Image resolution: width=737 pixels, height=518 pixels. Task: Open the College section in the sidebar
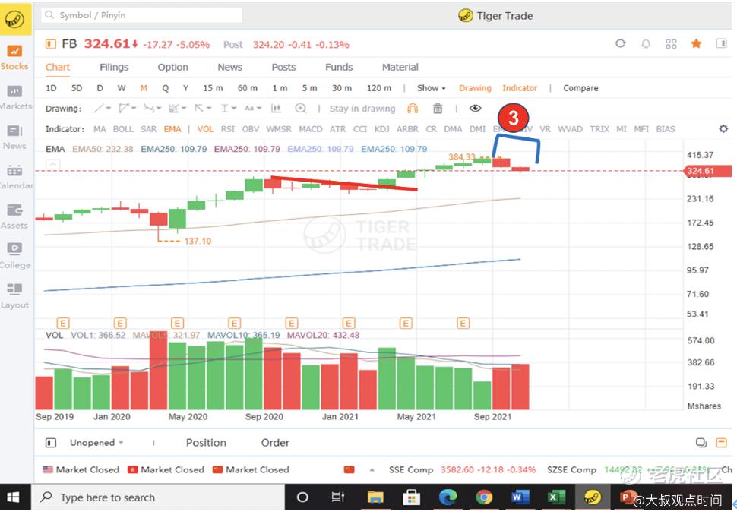pyautogui.click(x=14, y=256)
